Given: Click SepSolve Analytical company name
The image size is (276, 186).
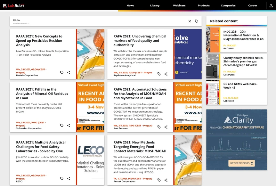Looking at the screenshot, I should click(125, 75).
